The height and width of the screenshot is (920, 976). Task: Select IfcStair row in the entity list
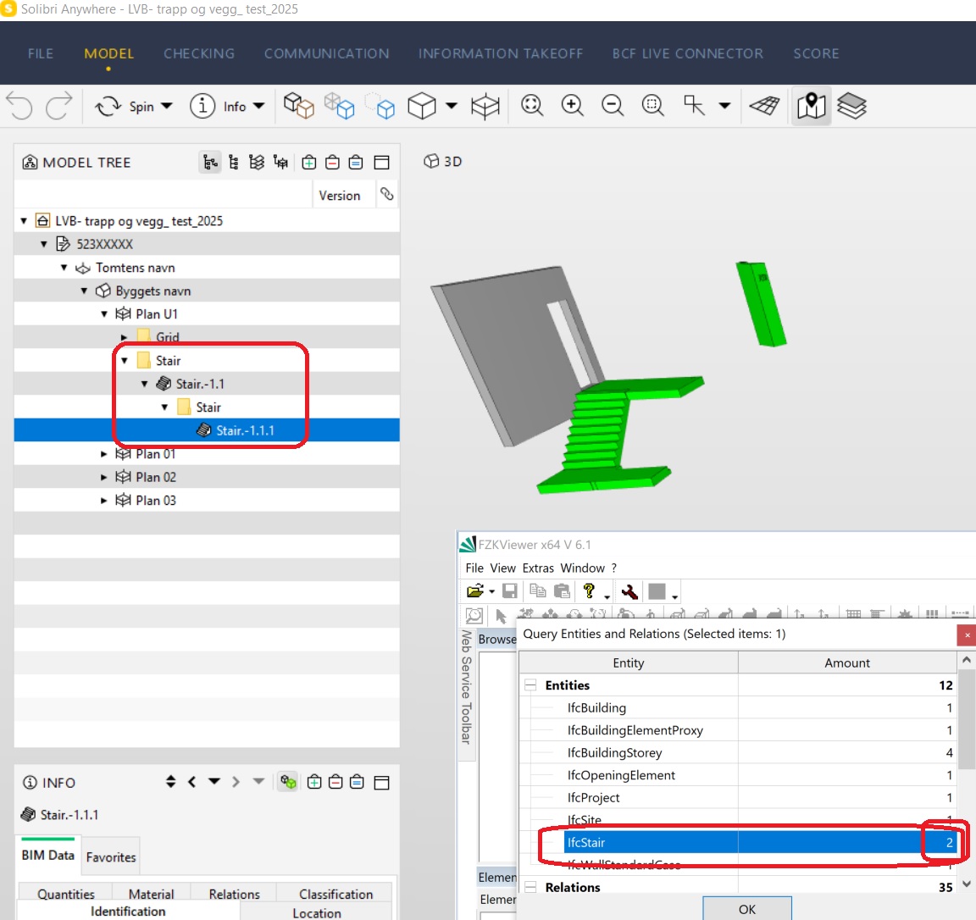tap(650, 842)
